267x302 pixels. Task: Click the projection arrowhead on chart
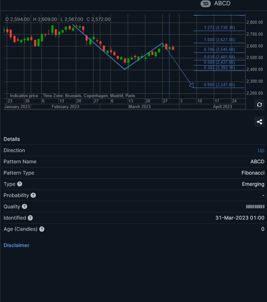pos(192,85)
